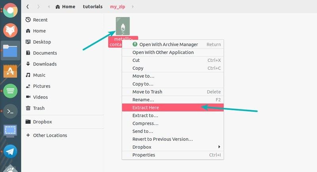Expand the Dropbox submenu arrow
Image resolution: width=317 pixels, height=172 pixels.
coord(220,147)
